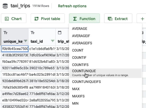The height and width of the screenshot is (108, 146).
Task: Choose COUNTUNIQUEIFS from the menu
Action: tap(106, 82)
